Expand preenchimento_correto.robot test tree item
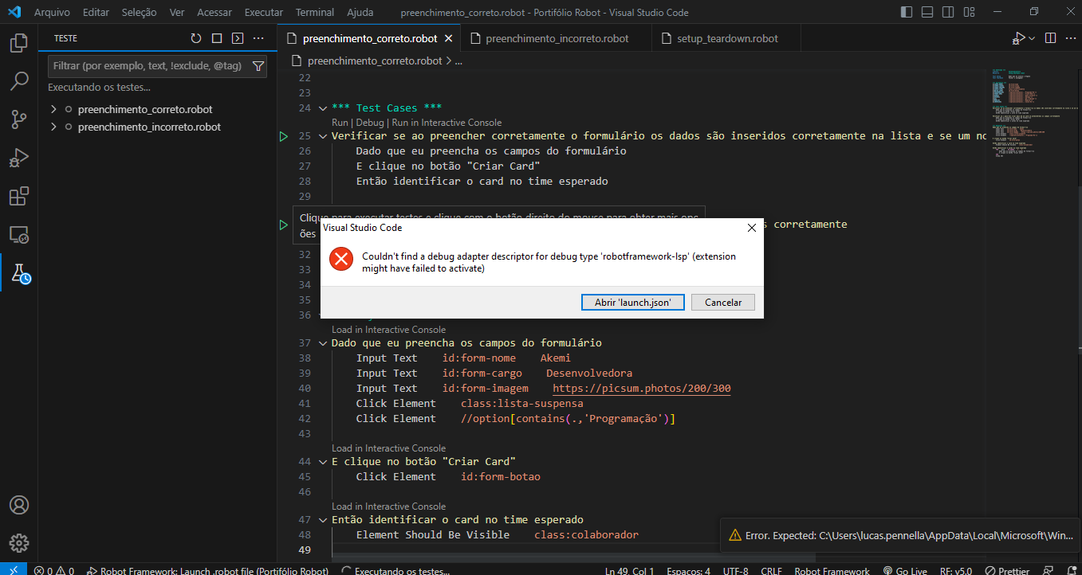 (53, 109)
